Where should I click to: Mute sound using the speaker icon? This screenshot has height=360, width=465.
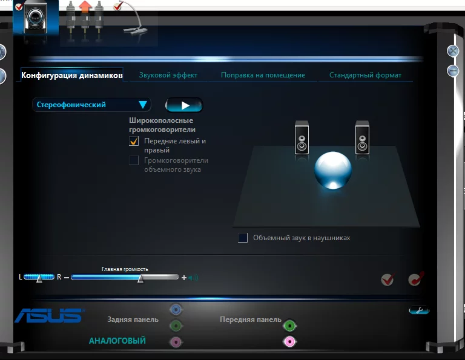click(x=193, y=278)
